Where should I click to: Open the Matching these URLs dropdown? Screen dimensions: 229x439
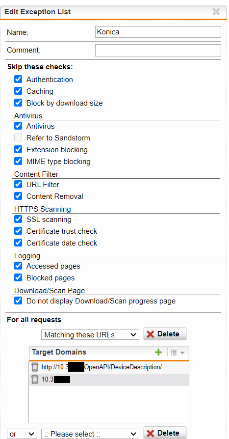click(x=90, y=334)
